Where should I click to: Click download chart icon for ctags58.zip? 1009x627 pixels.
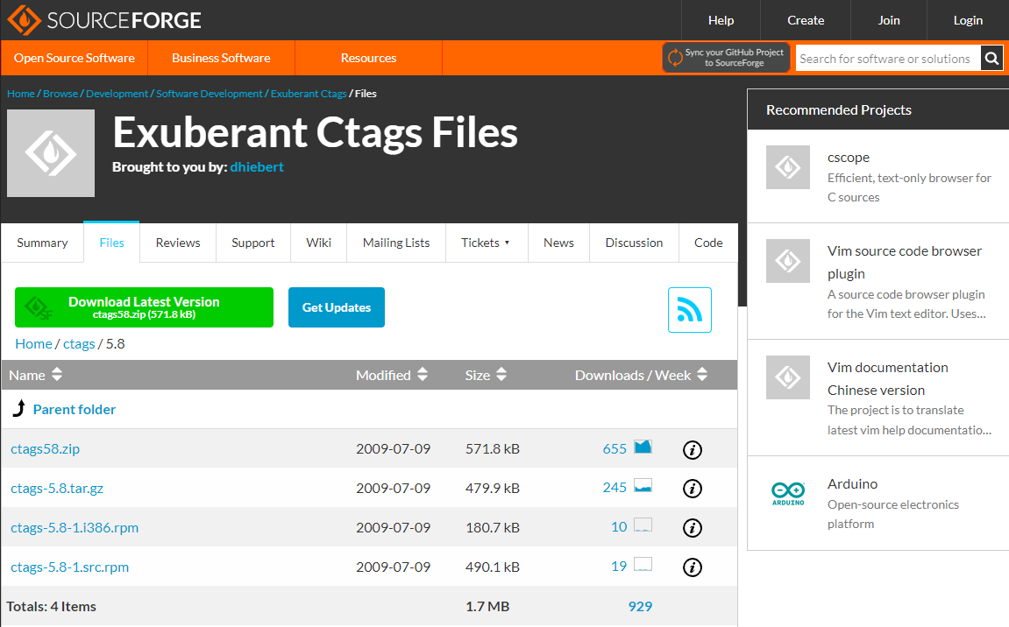[643, 447]
